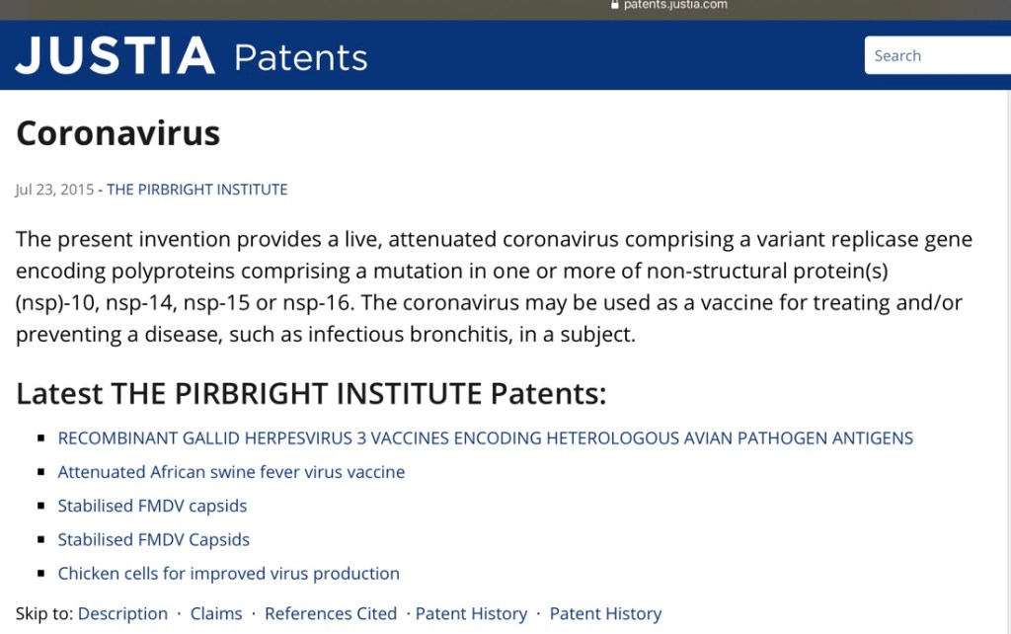
Task: Click the patents.justia.com address text
Action: tap(675, 5)
